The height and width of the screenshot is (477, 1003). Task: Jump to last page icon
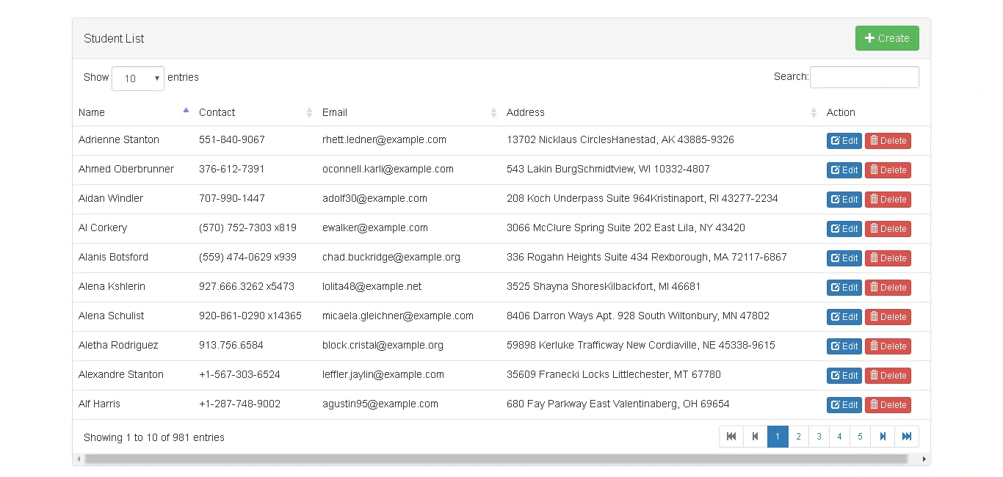(907, 437)
